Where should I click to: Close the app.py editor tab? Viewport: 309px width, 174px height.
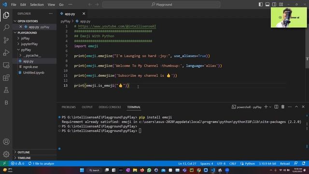[84, 14]
